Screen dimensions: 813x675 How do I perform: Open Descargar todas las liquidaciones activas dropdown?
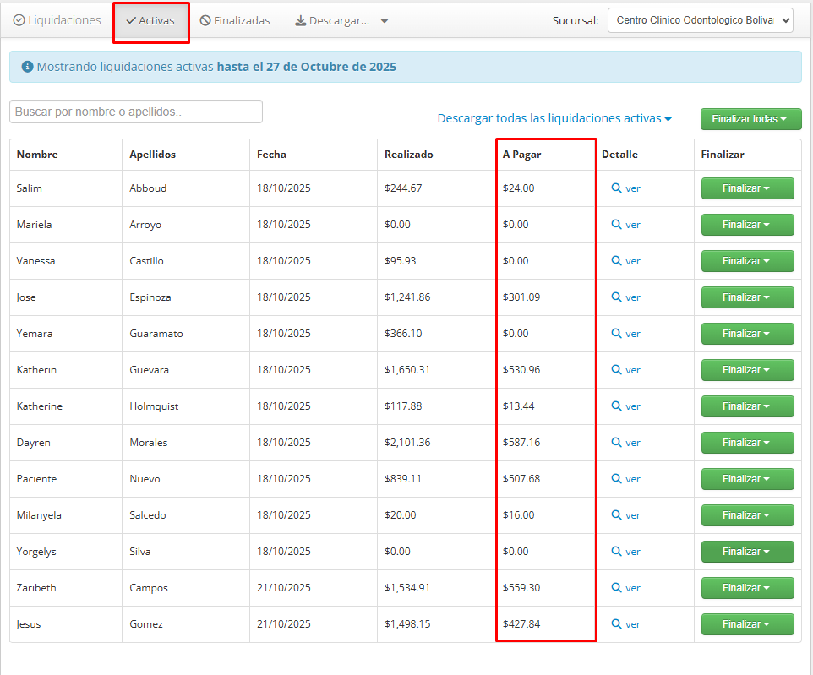pos(554,118)
